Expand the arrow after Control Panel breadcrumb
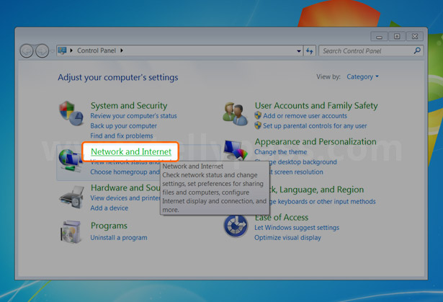This screenshot has height=302, width=443. (x=122, y=50)
